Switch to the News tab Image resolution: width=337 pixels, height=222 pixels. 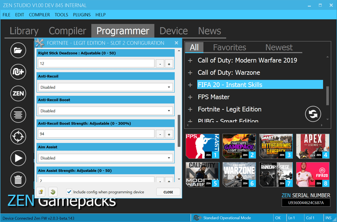209,31
